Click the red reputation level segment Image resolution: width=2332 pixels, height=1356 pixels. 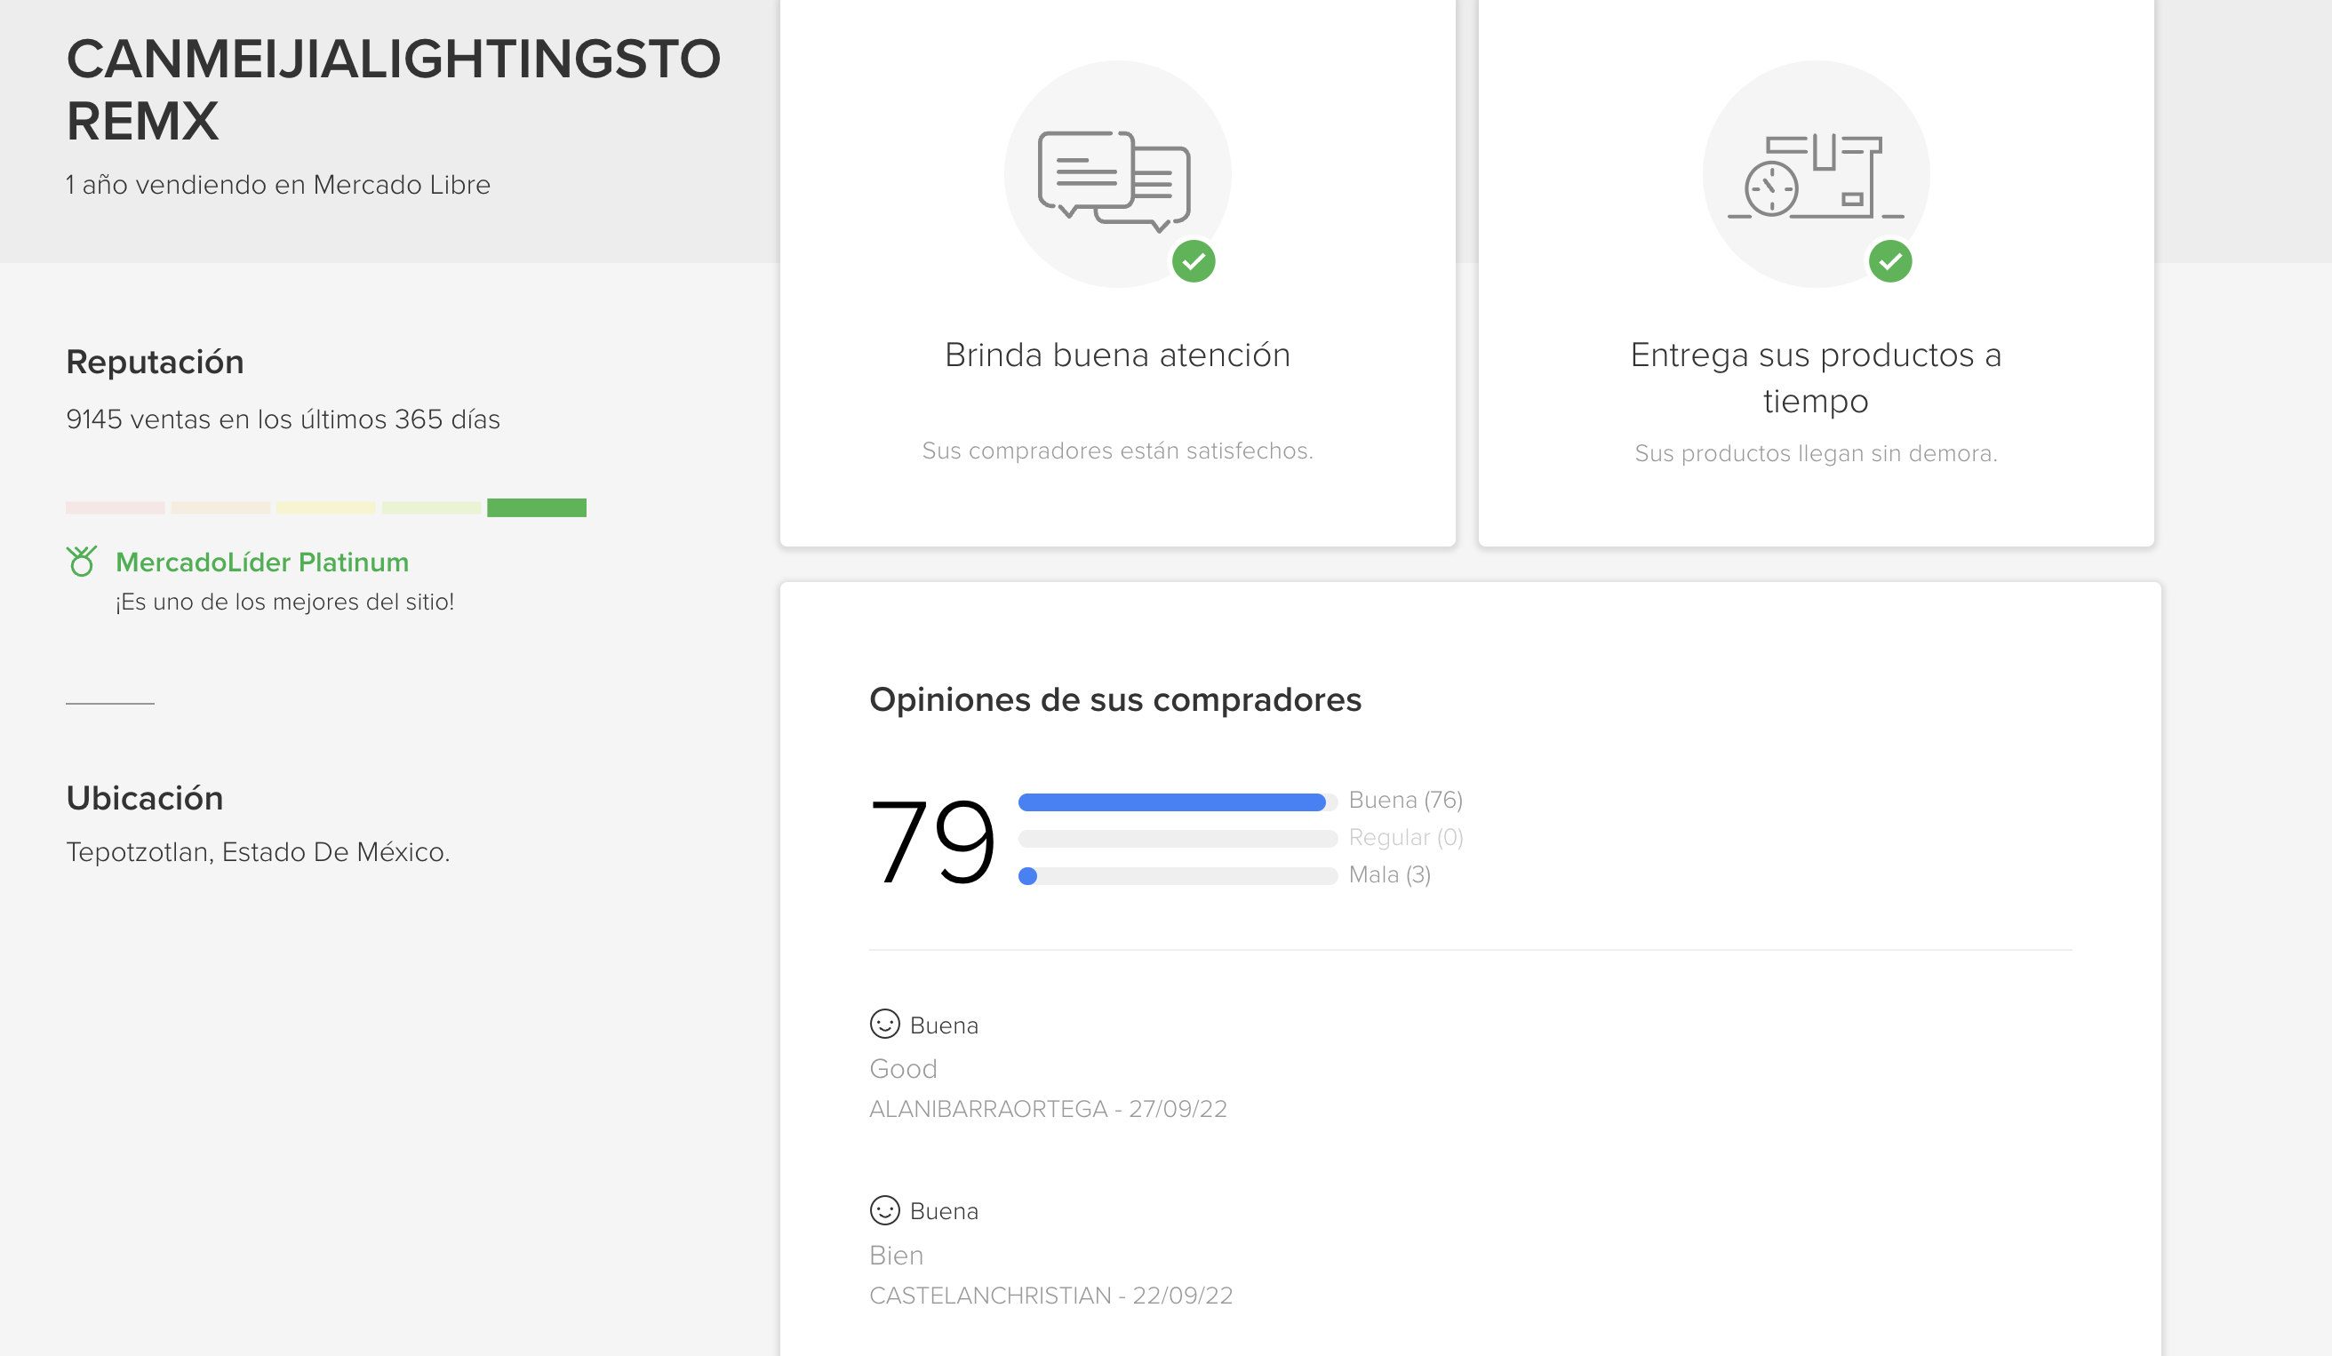click(115, 507)
